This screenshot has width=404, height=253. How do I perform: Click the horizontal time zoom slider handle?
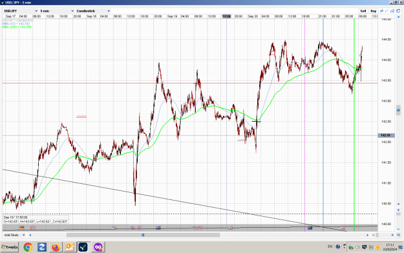[377, 235]
